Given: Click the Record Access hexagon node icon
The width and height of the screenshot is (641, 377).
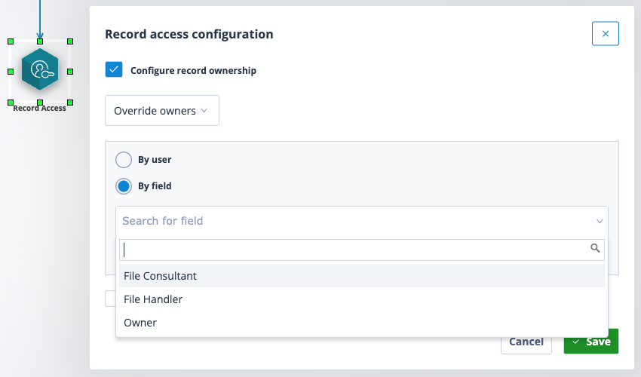Looking at the screenshot, I should [40, 69].
